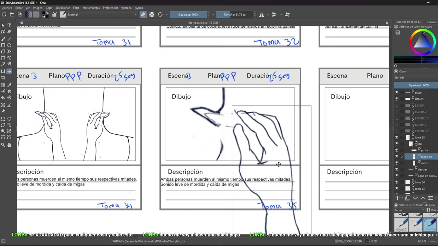Adjust the toolbar Opacidad 100% slider
This screenshot has width=438, height=246.
188,15
